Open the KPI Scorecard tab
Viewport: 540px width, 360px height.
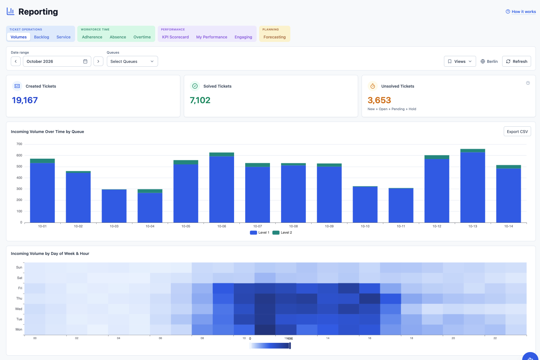176,37
